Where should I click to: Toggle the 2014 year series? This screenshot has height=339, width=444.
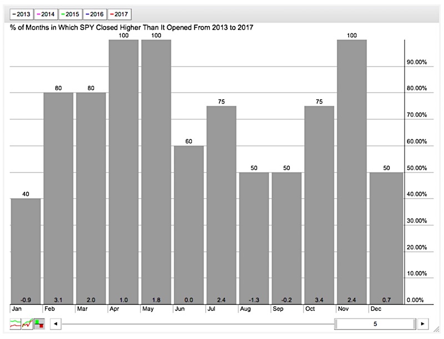46,14
